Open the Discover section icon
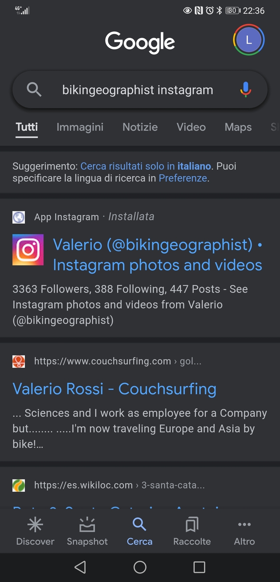The height and width of the screenshot is (582, 280). pos(35,525)
